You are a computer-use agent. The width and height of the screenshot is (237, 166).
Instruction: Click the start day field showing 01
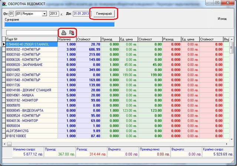11,14
